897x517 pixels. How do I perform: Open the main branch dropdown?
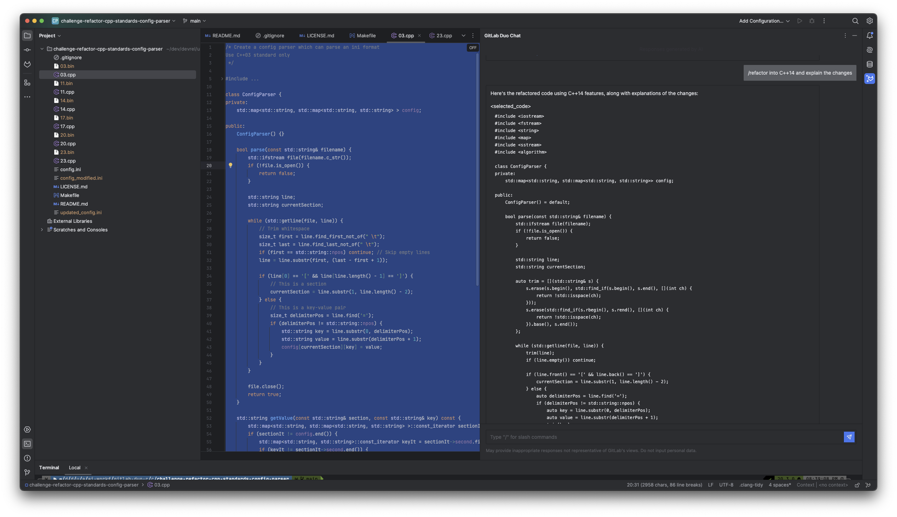click(195, 21)
